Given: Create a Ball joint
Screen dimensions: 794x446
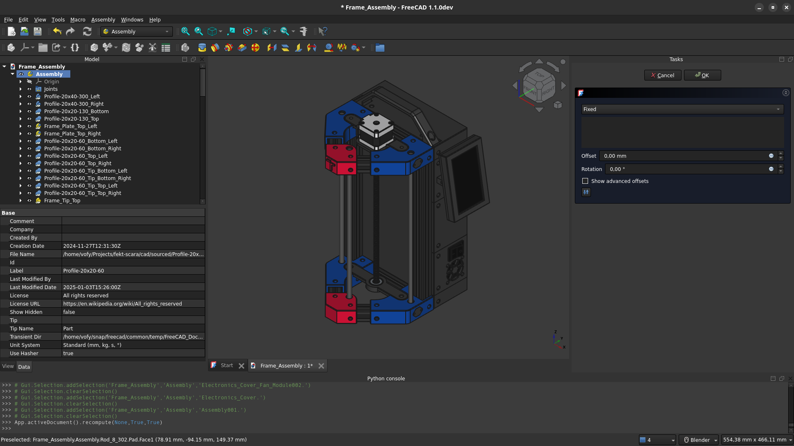Looking at the screenshot, I should coord(255,48).
